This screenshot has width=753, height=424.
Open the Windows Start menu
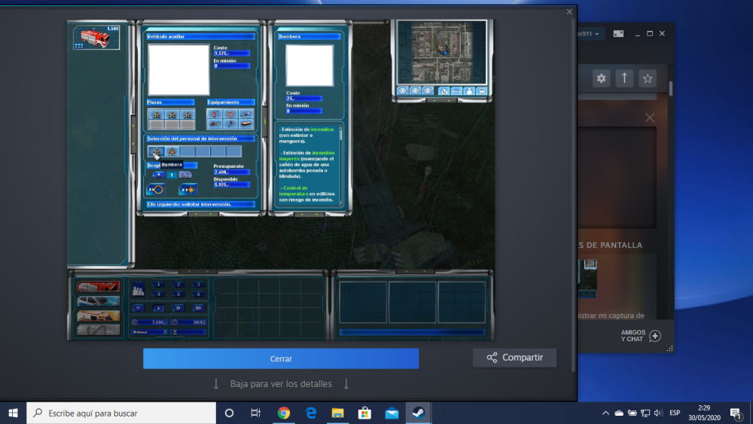(x=13, y=413)
